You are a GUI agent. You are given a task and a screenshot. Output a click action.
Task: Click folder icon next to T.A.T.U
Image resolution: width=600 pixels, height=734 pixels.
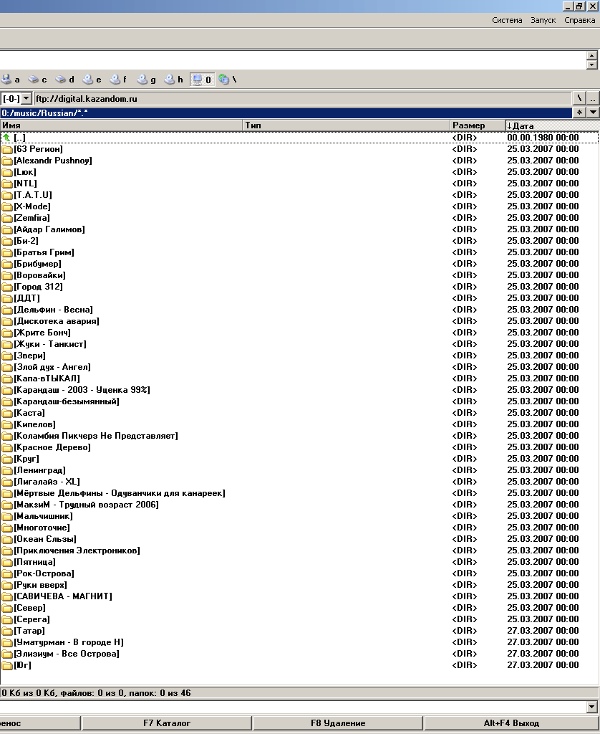pos(7,195)
